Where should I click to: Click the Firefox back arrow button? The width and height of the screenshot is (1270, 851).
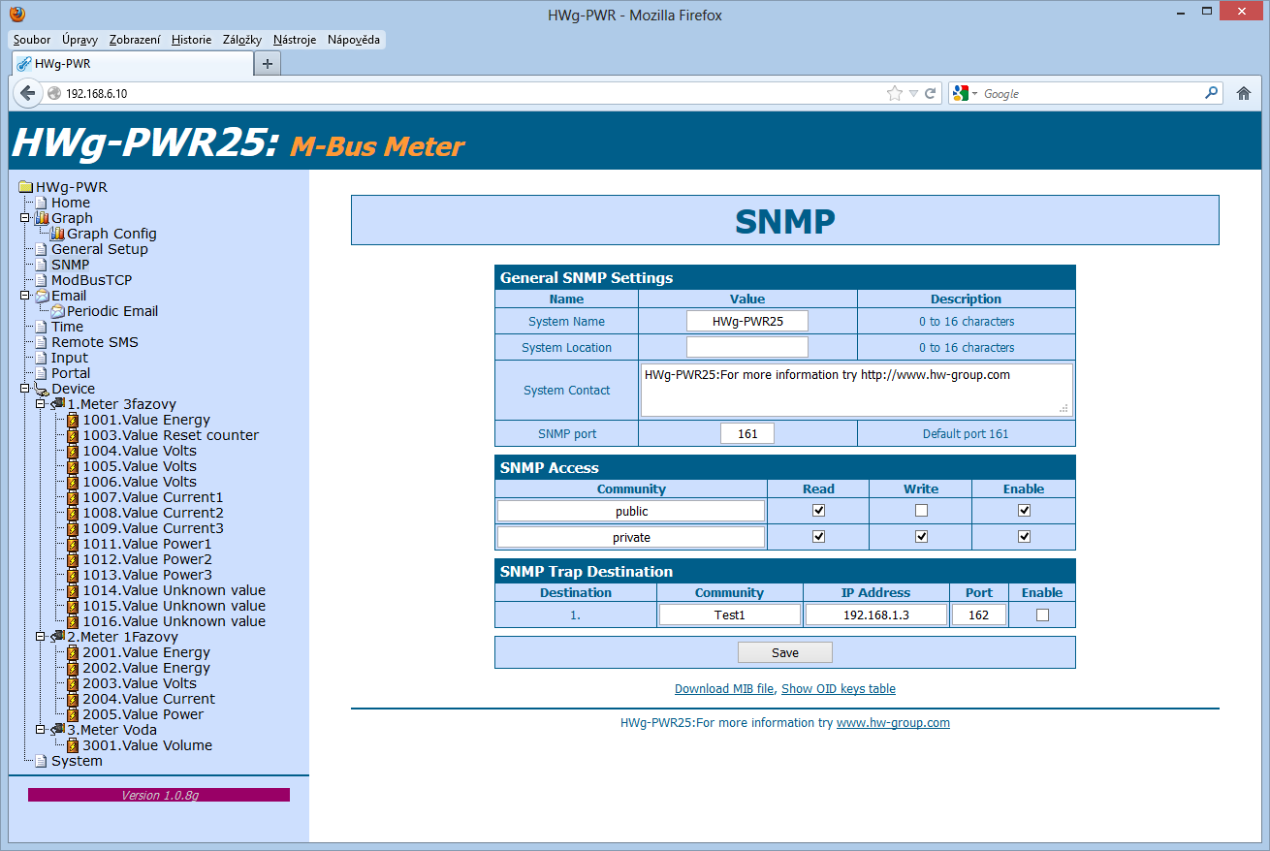click(x=28, y=93)
